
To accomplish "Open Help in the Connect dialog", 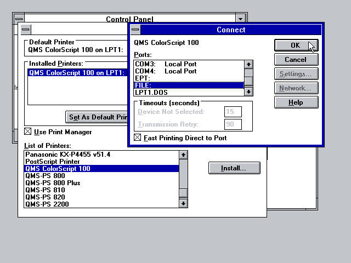I will 296,102.
